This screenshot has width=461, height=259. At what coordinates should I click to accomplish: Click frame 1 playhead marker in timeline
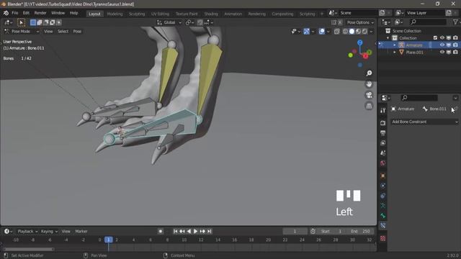click(x=109, y=240)
